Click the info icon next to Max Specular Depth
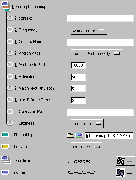This screenshot has height=180, width=136. tap(16, 88)
